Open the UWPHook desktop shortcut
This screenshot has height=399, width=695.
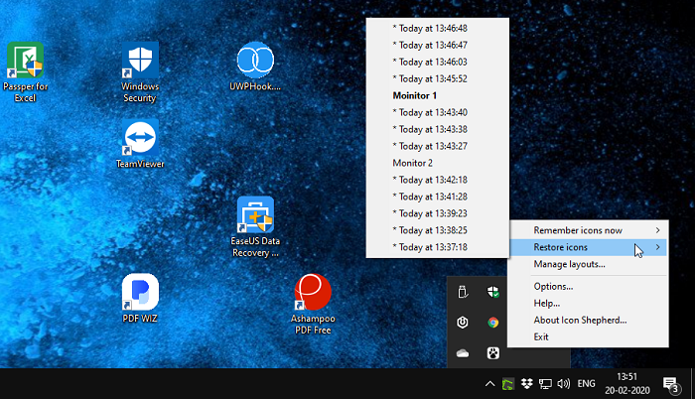(255, 62)
